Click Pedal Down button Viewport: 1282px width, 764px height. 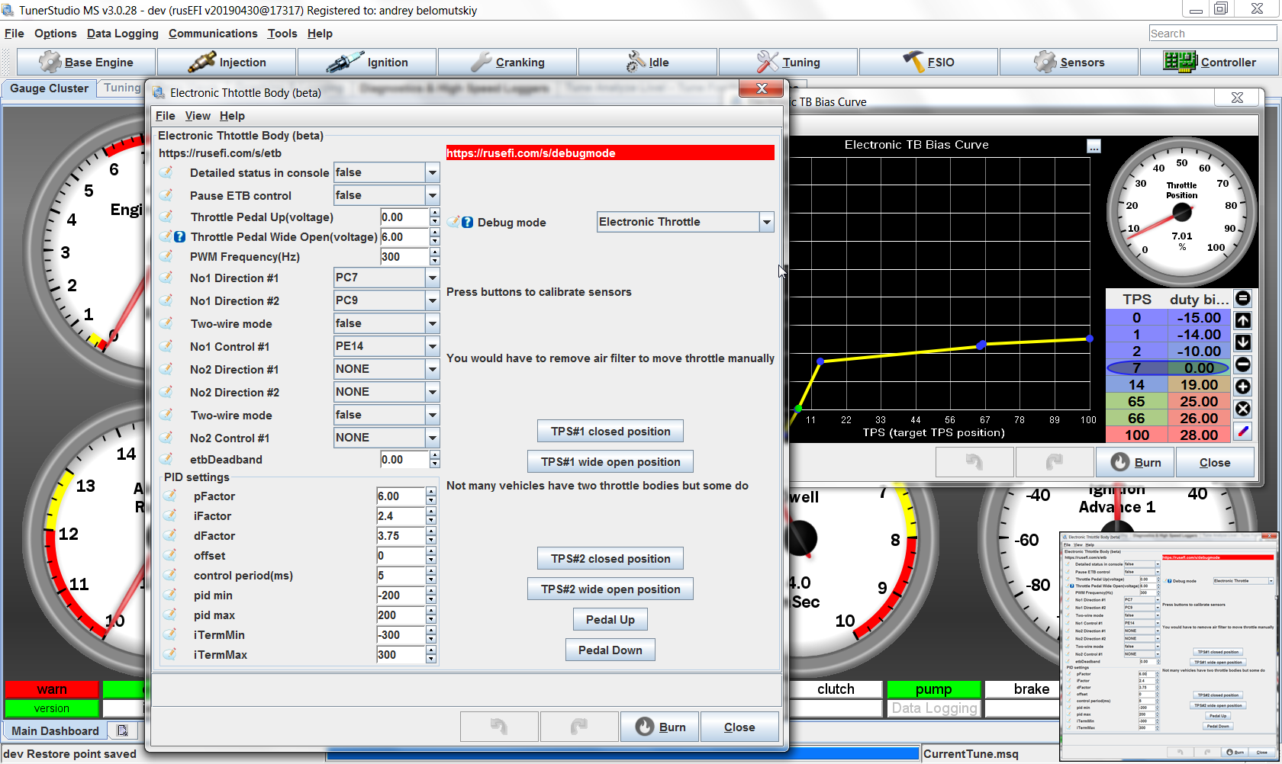[610, 650]
